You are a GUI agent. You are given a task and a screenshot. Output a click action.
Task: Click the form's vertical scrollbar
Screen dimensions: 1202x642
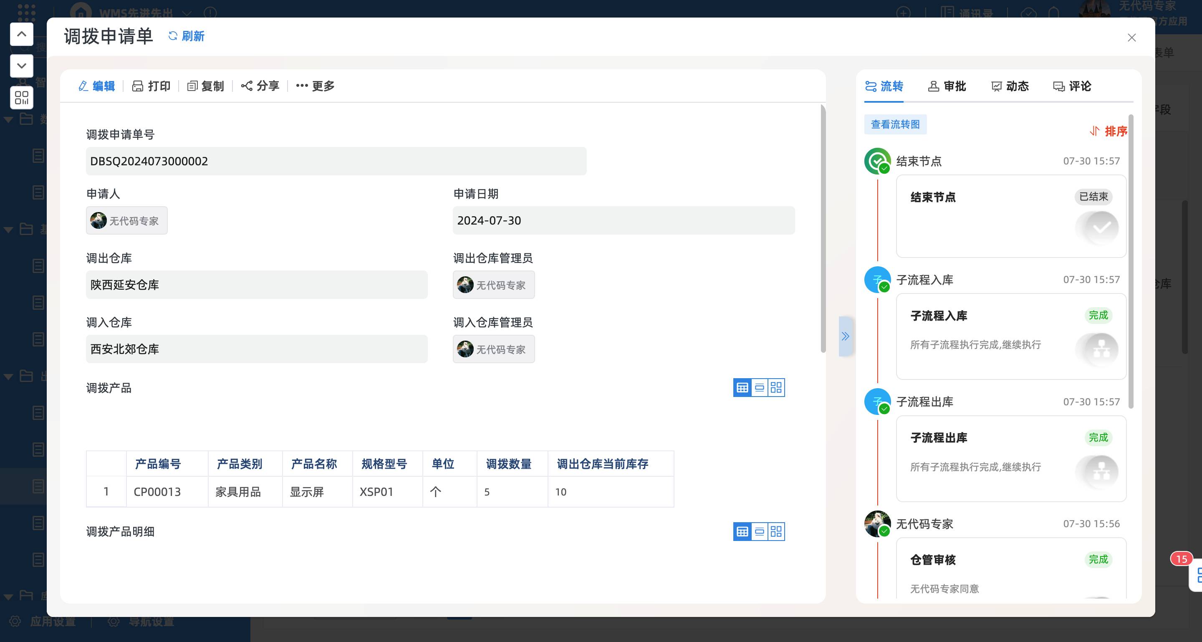[x=823, y=229]
